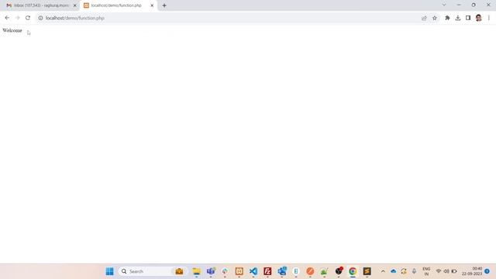Close the Gmail Inbox tab
Viewport: 496px width, 279px height.
75,5
